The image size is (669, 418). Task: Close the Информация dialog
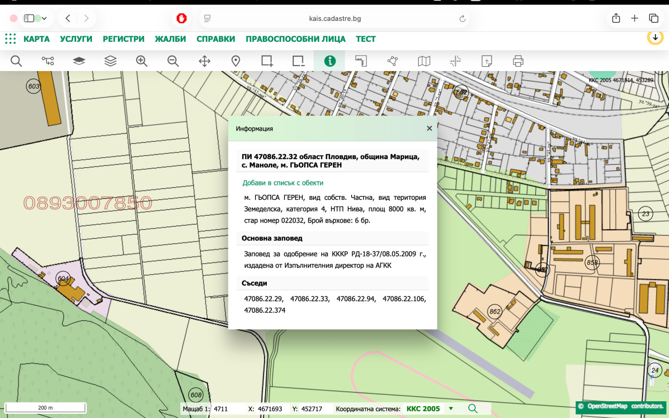[429, 128]
